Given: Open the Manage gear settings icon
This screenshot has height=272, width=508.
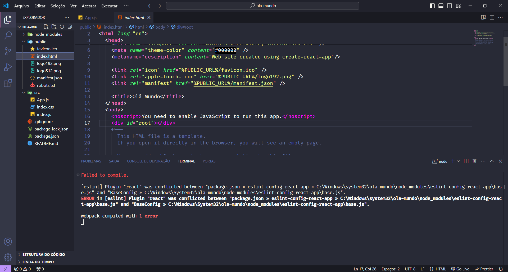Looking at the screenshot, I should [x=8, y=257].
